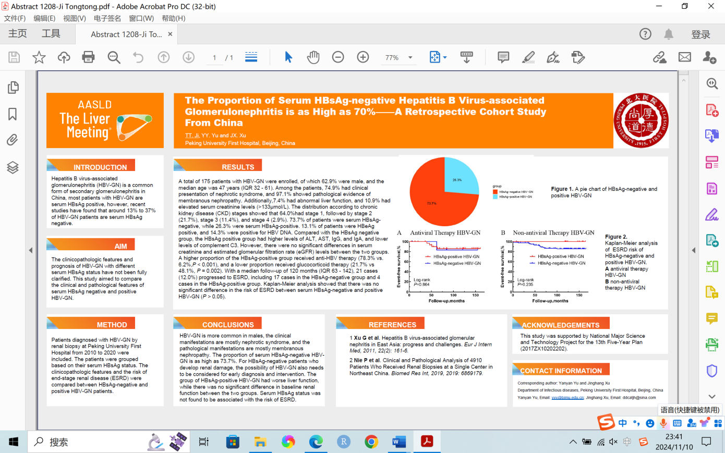The image size is (725, 453).
Task: Choose the highlighter pen tool
Action: point(528,57)
